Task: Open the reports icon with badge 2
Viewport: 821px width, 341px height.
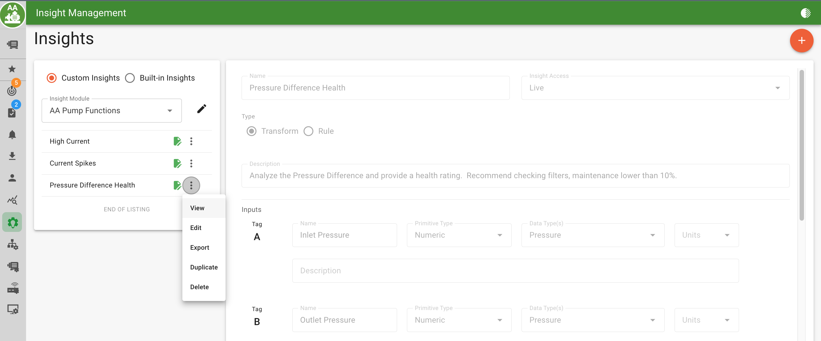Action: [x=12, y=112]
